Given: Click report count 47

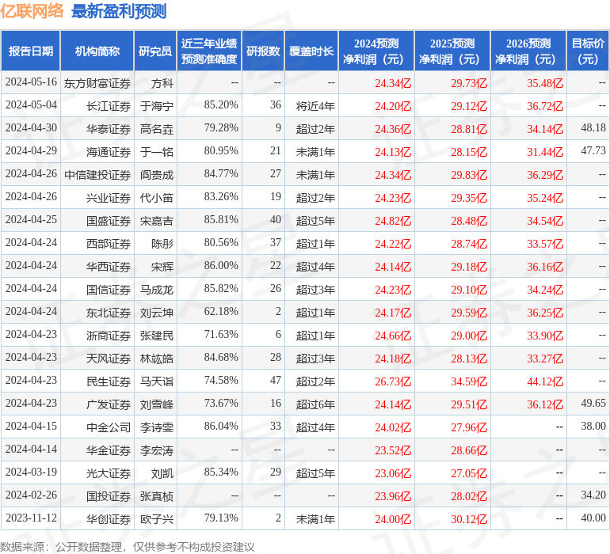Looking at the screenshot, I should [x=276, y=380].
